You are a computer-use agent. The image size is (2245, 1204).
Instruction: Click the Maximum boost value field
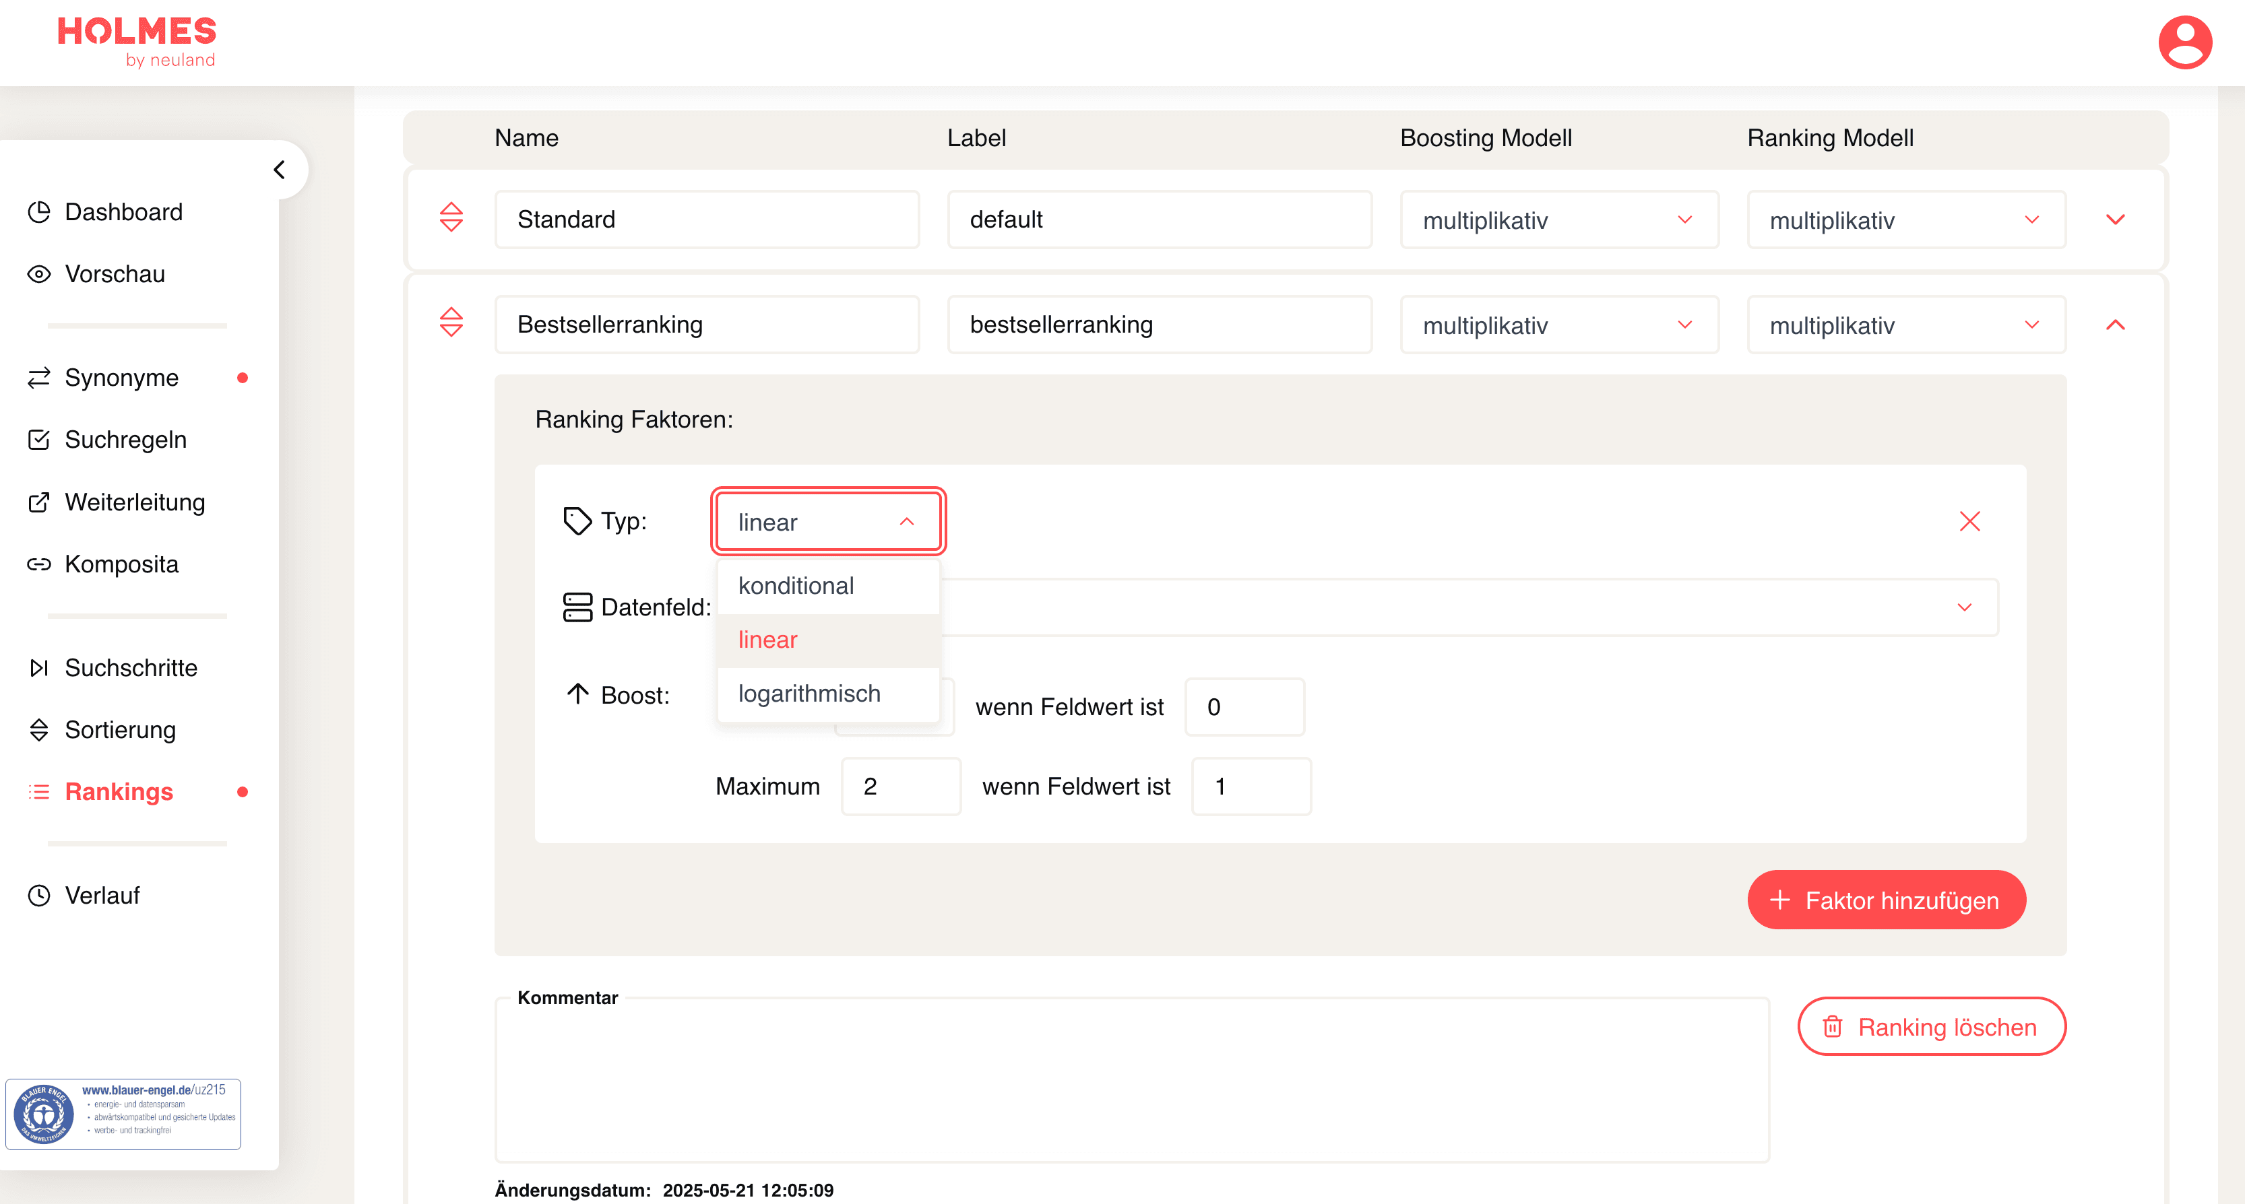(x=900, y=786)
